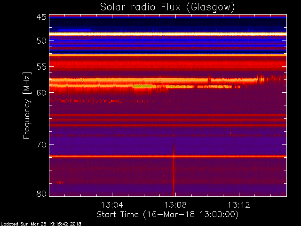Click the bright yellow band near 49 MHz
Image resolution: width=301 pixels, height=226 pixels.
tap(168, 33)
